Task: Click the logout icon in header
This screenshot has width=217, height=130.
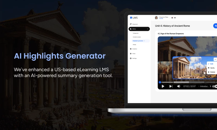Action: click(x=175, y=18)
